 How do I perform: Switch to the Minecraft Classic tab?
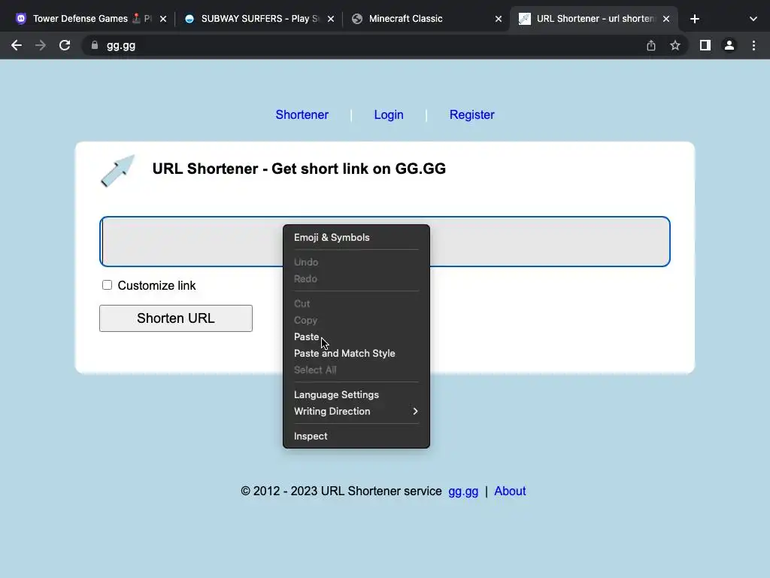426,19
